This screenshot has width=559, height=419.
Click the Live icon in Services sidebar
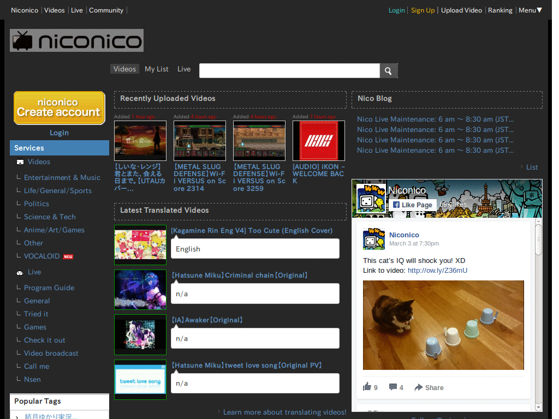[20, 272]
